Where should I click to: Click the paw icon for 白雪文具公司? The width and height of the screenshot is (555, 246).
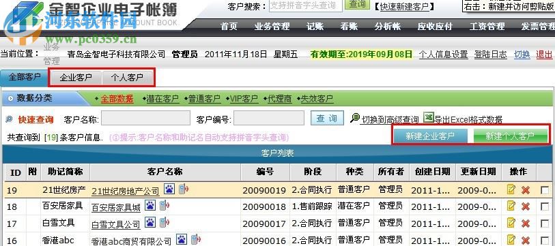point(150,222)
